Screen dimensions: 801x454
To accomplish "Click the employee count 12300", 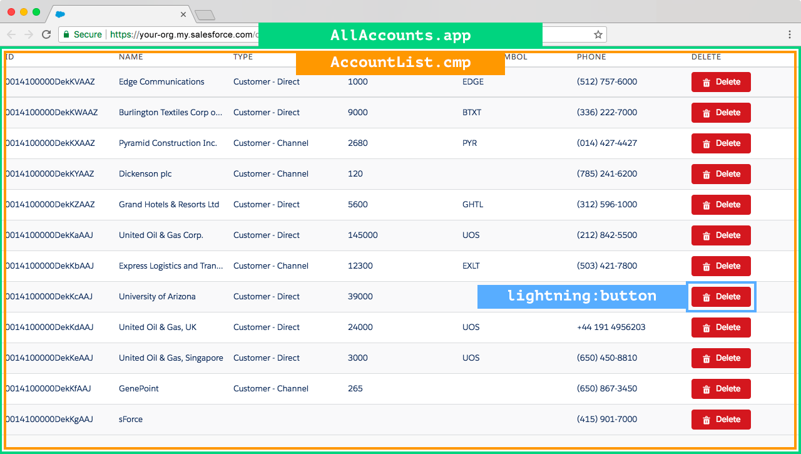I will click(x=360, y=266).
